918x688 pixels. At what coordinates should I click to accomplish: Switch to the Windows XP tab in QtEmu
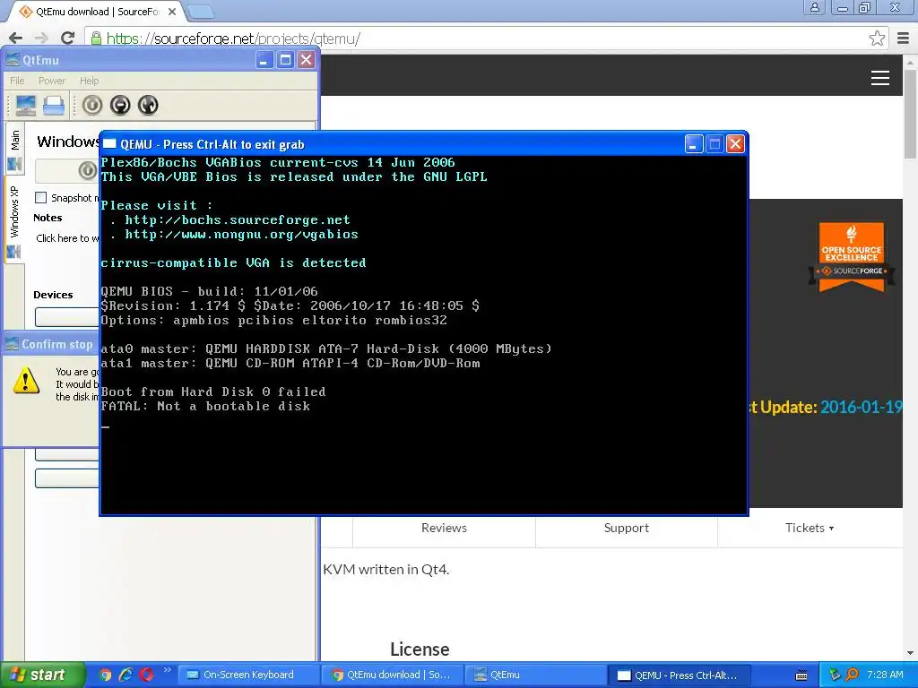[x=14, y=220]
